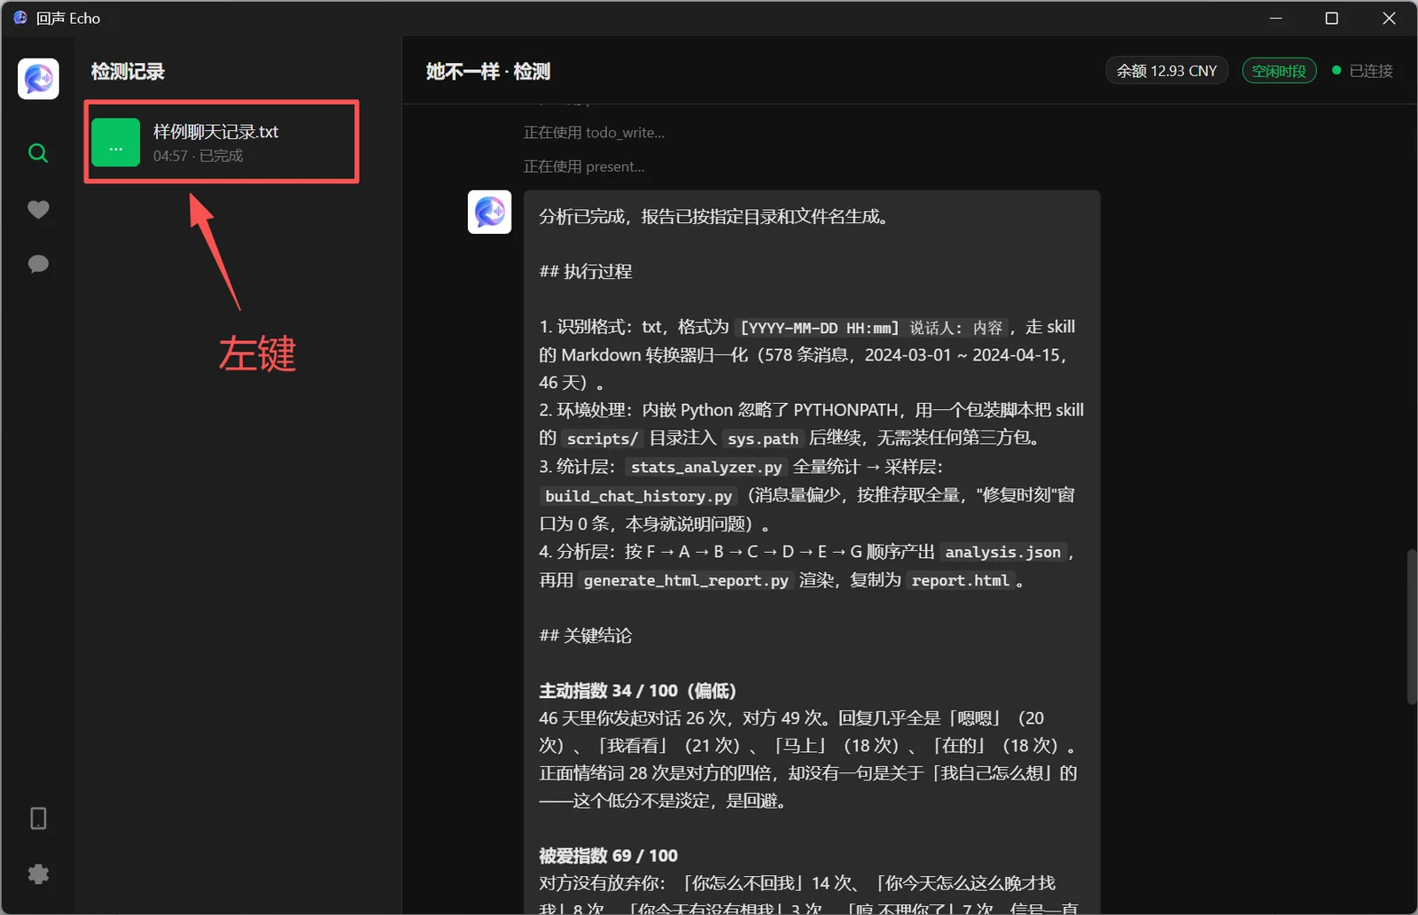Click the 正在使用 todo_write... status line
The width and height of the screenshot is (1418, 915).
[x=594, y=133]
